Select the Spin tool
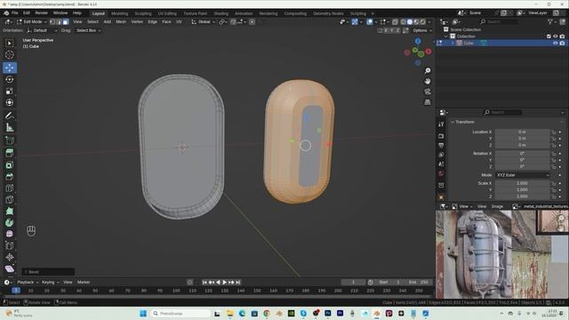 (10, 223)
